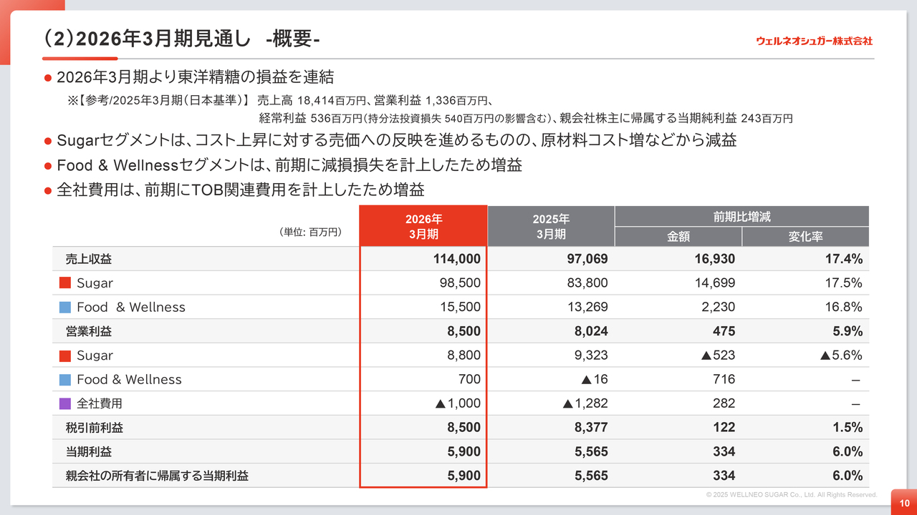The width and height of the screenshot is (917, 515).
Task: Click the 全社費用 row label
Action: 100,404
